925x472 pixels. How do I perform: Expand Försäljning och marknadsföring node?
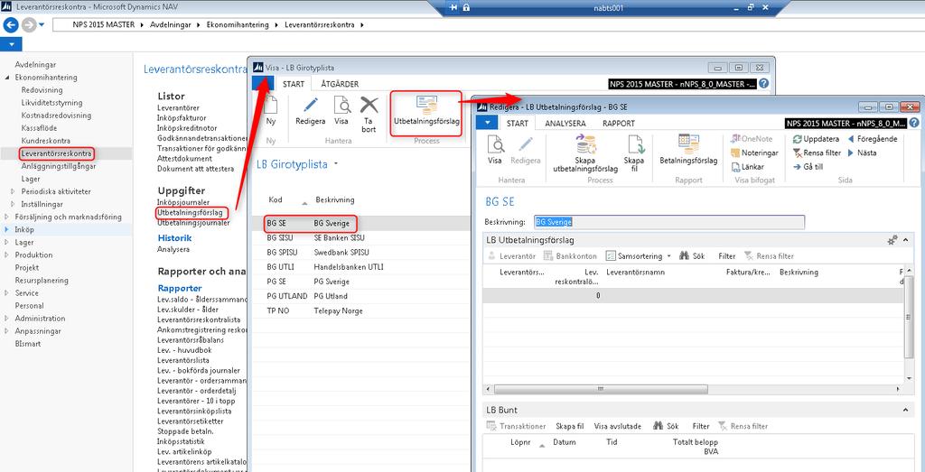click(7, 217)
